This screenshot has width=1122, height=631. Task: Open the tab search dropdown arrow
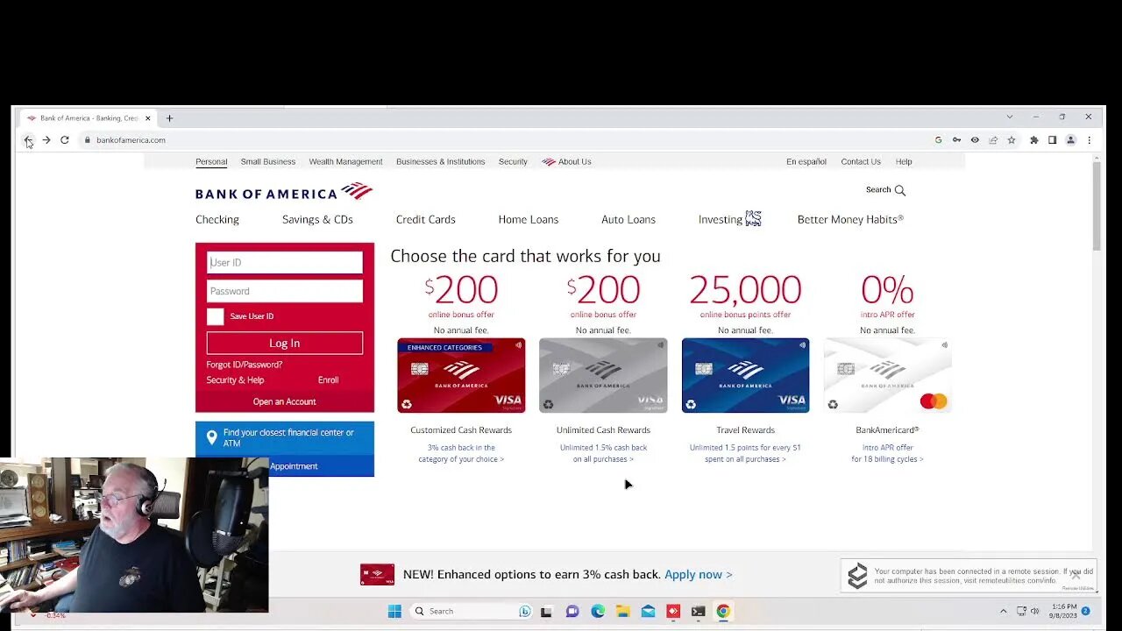point(1009,117)
